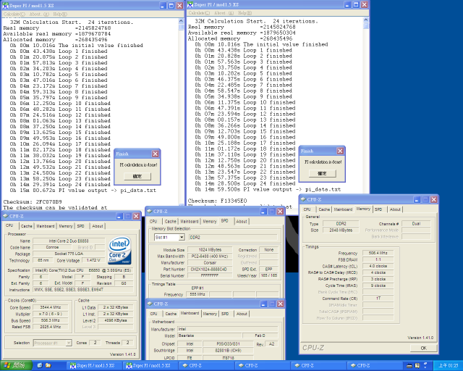Confirm the left Finish dialog button
The width and height of the screenshot is (463, 371).
coord(137,176)
